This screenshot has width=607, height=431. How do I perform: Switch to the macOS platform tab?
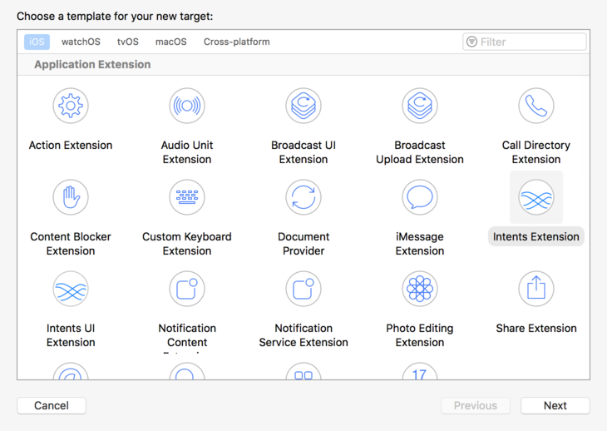tap(170, 42)
